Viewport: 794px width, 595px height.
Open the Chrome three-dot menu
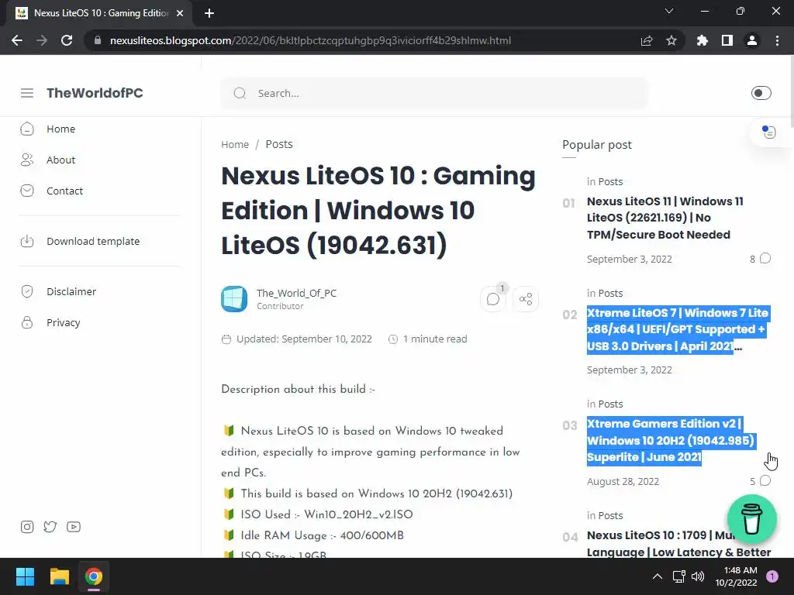[777, 40]
